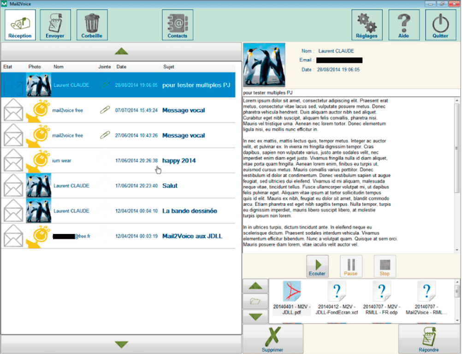Click the Aide help icon

tap(404, 25)
